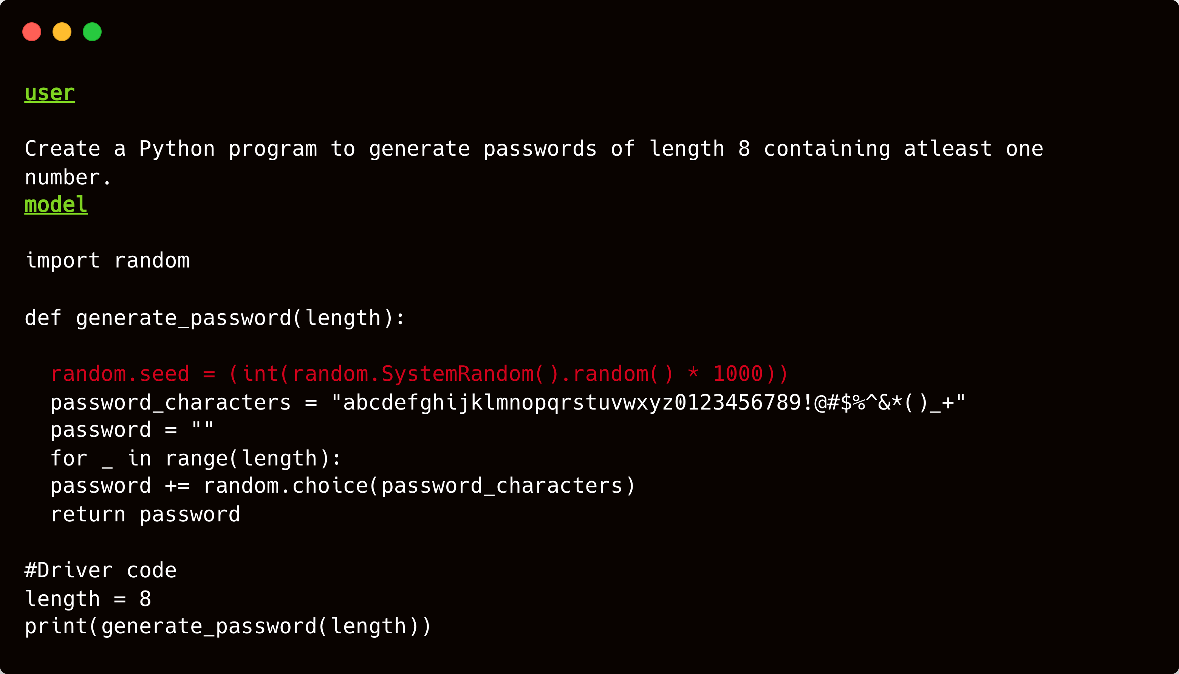
Task: Click the "return password" line
Action: [145, 515]
